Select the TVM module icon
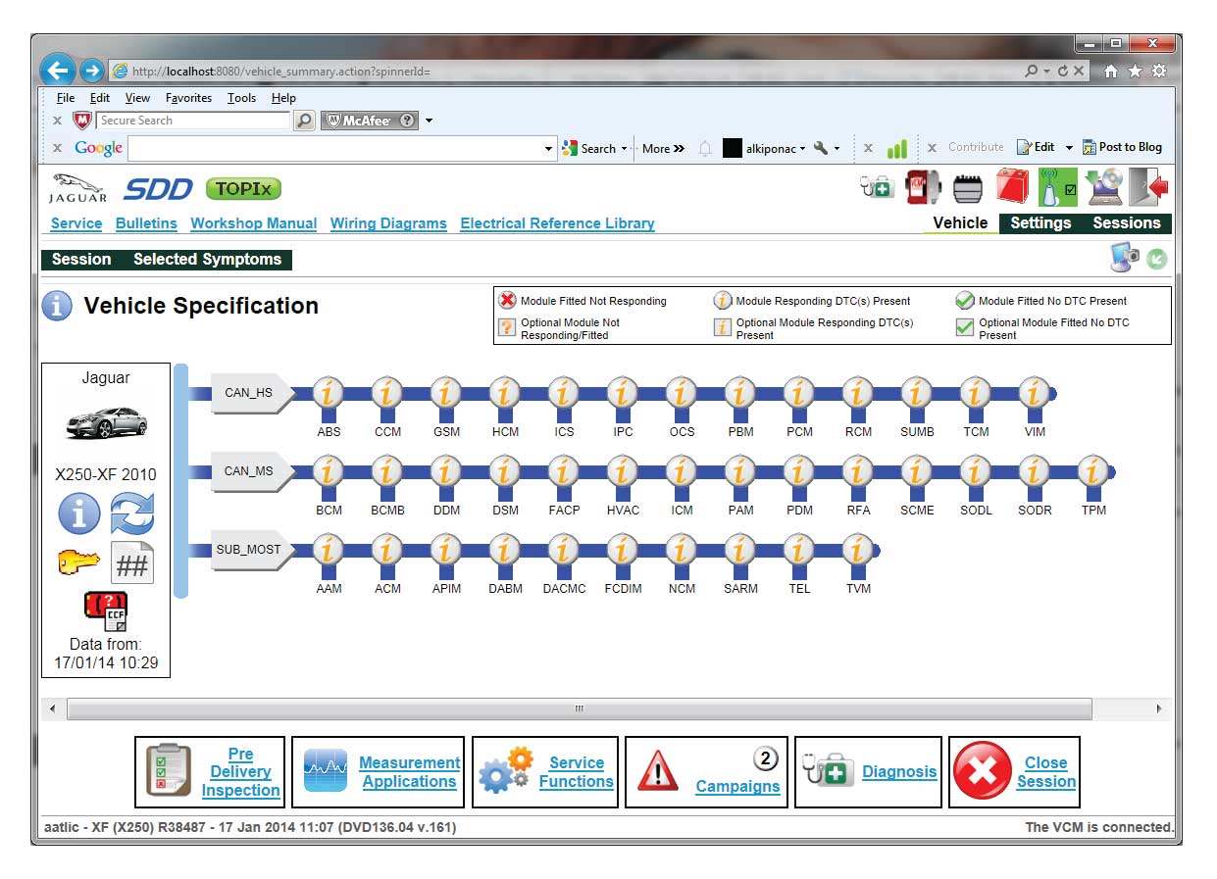1217x879 pixels. (x=858, y=551)
